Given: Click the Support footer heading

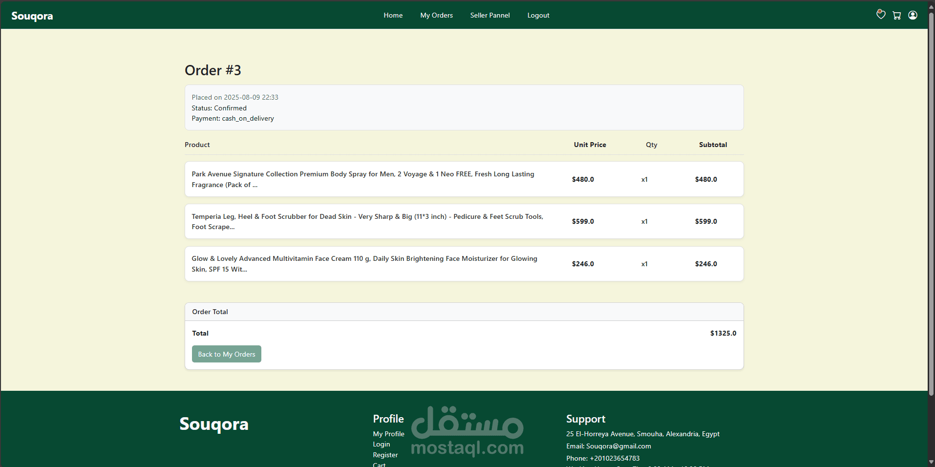Looking at the screenshot, I should point(586,419).
